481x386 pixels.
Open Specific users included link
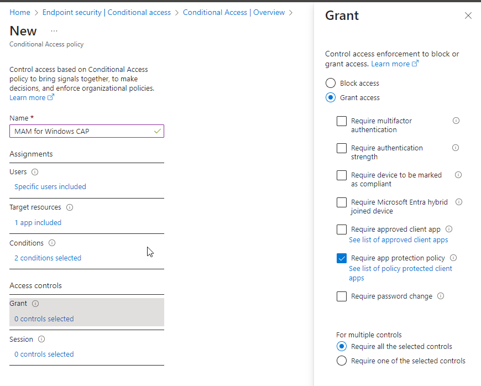pyautogui.click(x=50, y=187)
